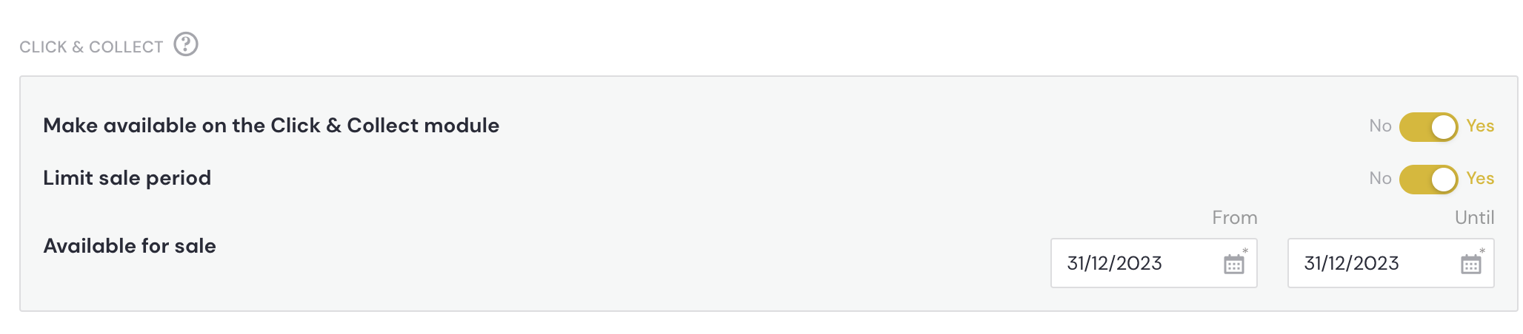Image resolution: width=1523 pixels, height=334 pixels.
Task: Select the Until date input field
Action: 1390,263
